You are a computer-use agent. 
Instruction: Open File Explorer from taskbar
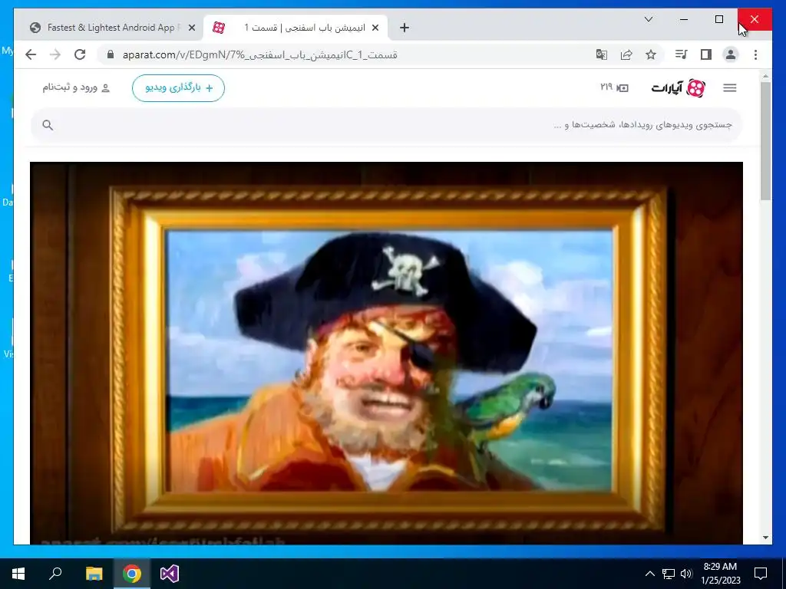(x=94, y=574)
